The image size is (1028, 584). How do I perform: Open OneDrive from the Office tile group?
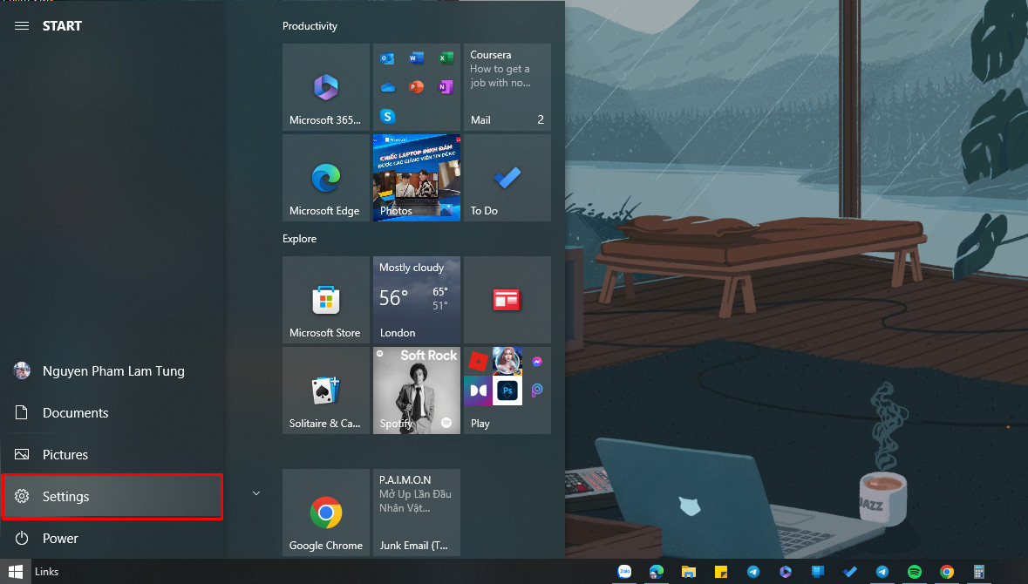tap(387, 87)
